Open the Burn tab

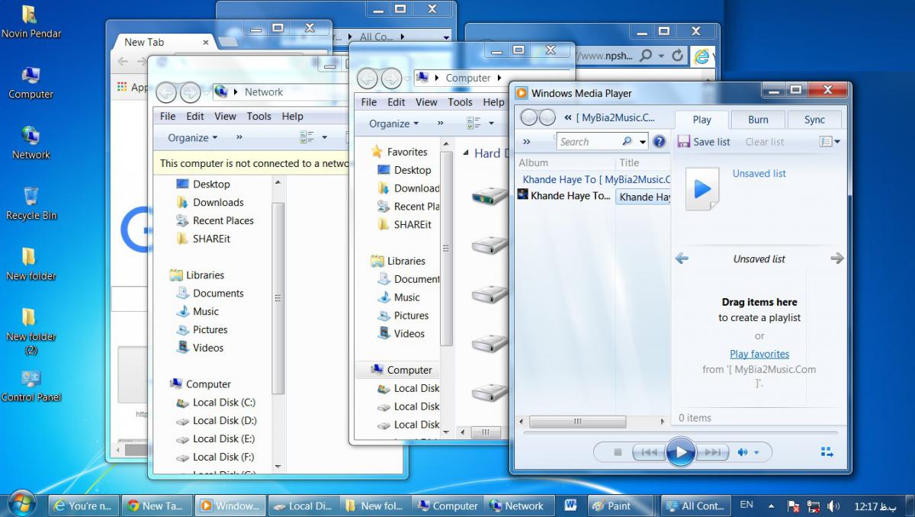tap(758, 120)
